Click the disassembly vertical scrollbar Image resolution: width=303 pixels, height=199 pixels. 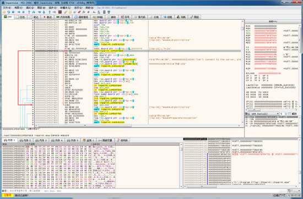[x=242, y=73]
